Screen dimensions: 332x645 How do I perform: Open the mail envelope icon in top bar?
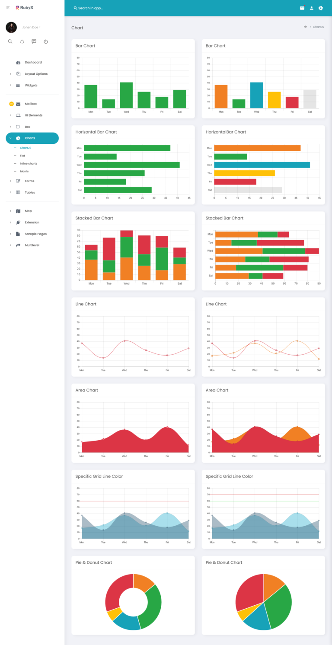click(x=302, y=8)
